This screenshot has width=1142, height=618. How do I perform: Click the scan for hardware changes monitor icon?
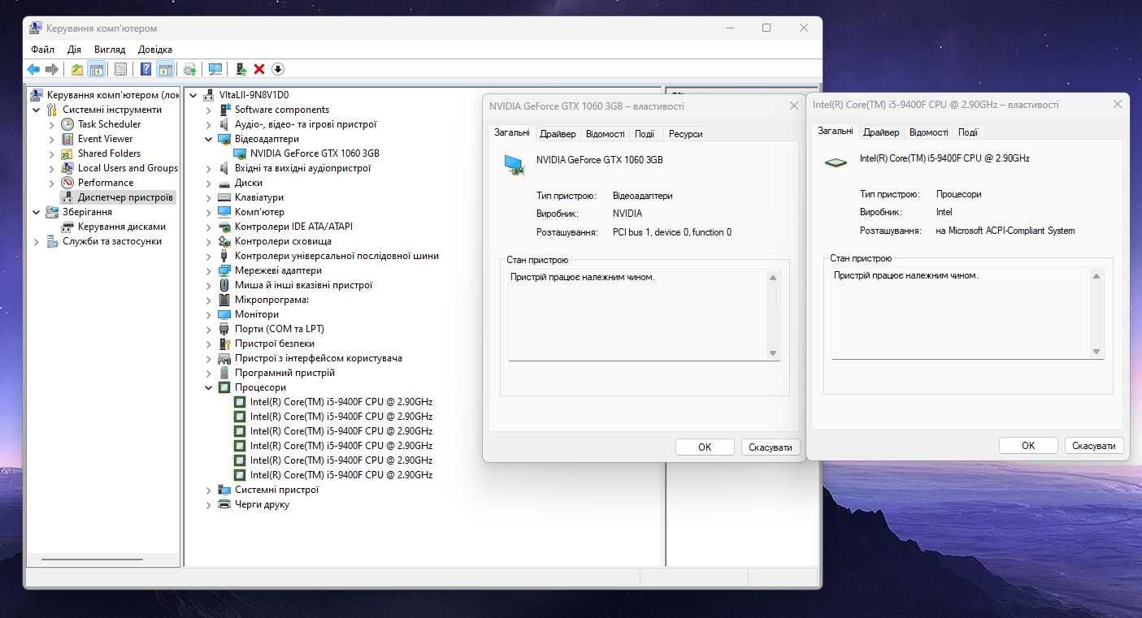pos(215,69)
